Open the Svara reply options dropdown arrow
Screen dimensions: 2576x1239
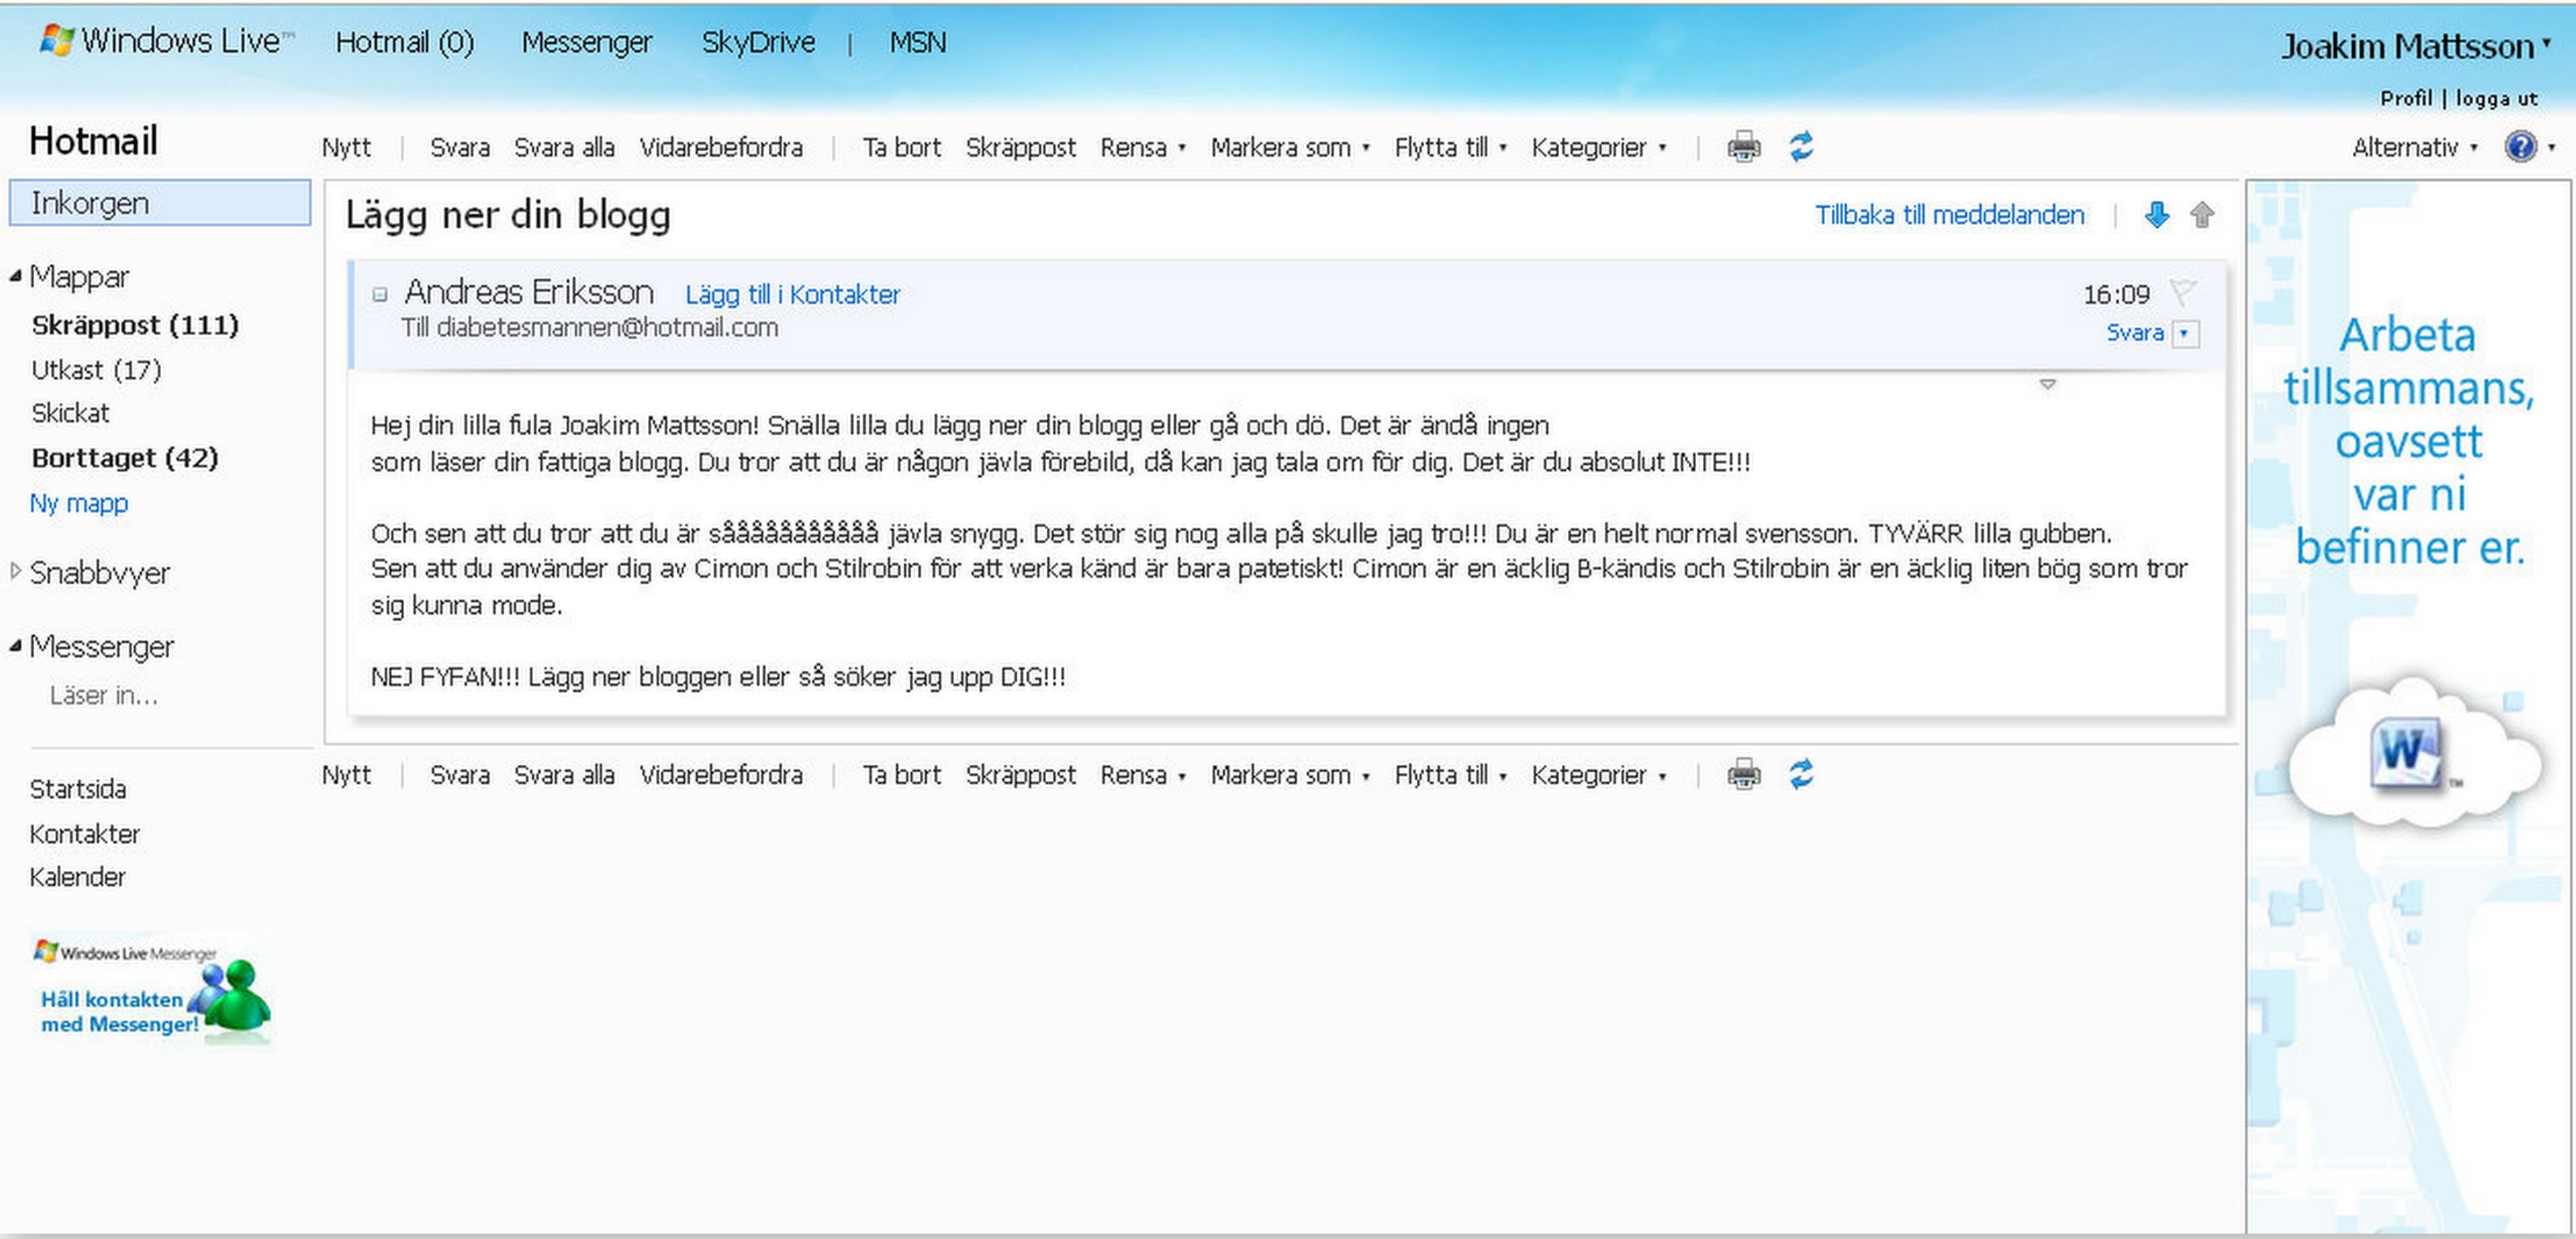[2186, 333]
